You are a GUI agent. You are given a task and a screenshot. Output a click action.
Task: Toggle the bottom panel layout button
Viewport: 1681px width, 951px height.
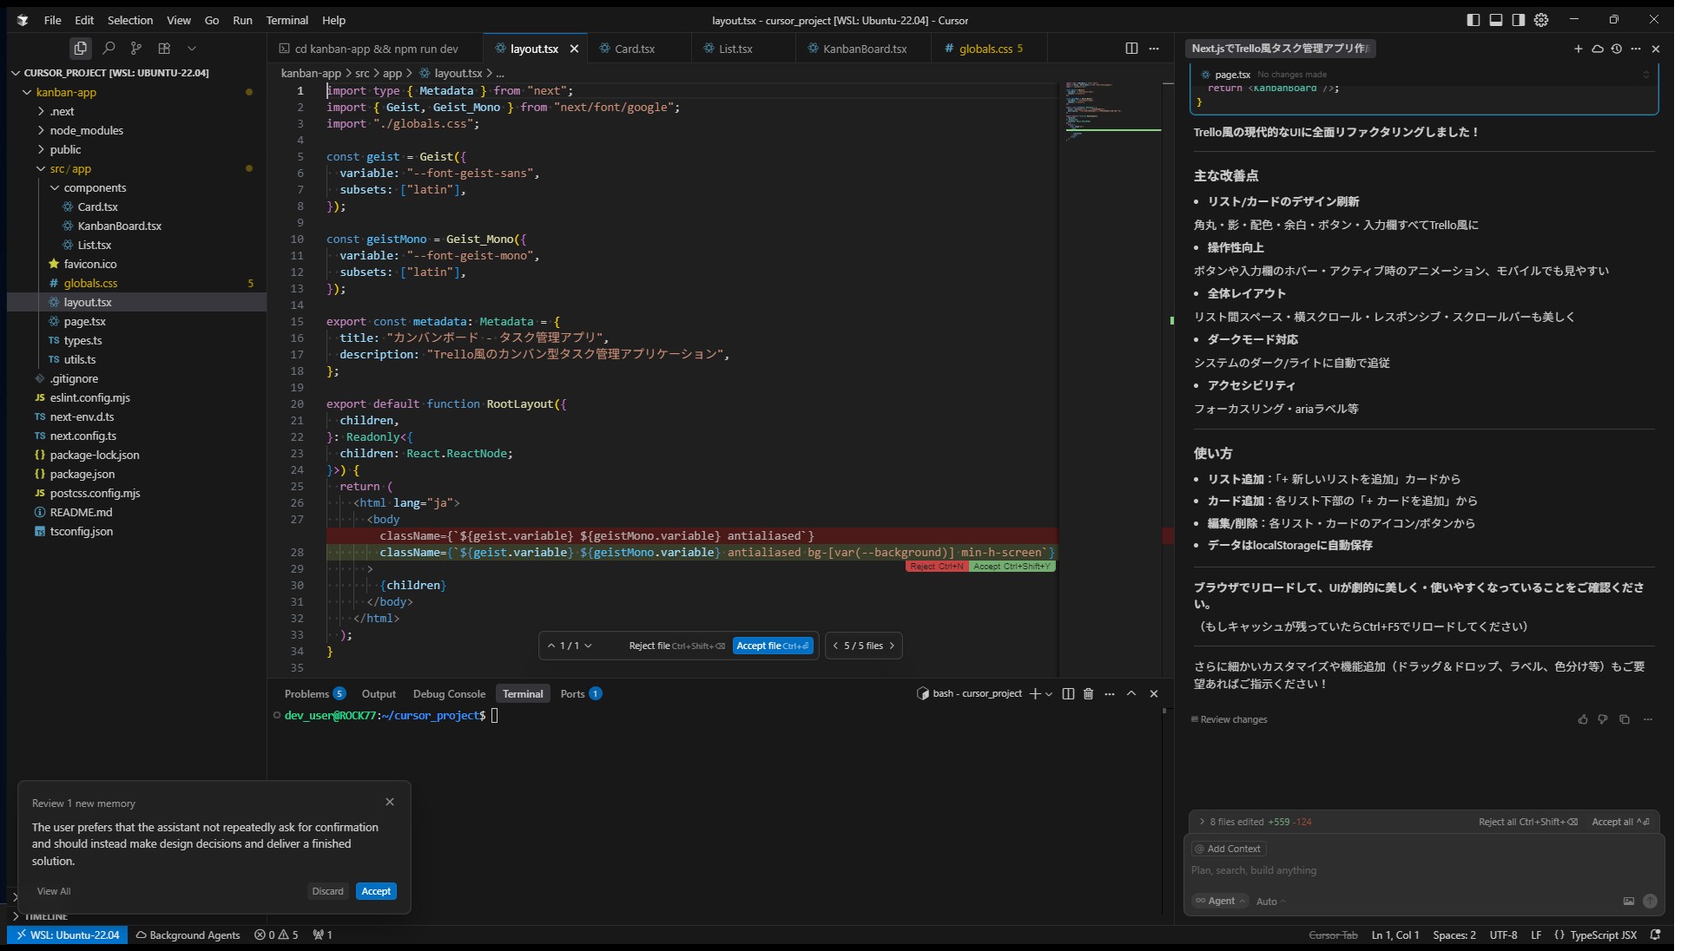pos(1496,20)
